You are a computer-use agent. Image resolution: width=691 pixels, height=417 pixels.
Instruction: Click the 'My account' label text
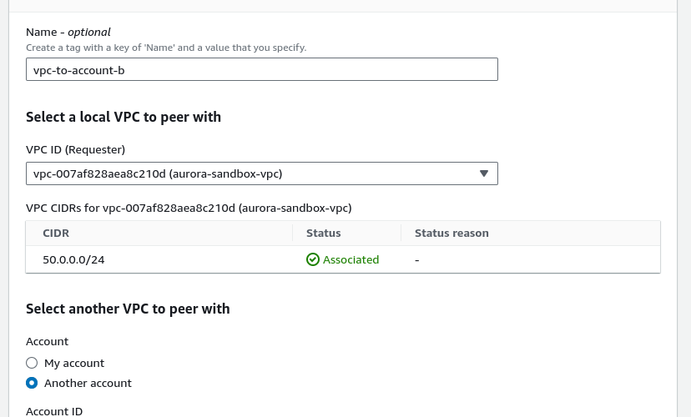click(74, 363)
